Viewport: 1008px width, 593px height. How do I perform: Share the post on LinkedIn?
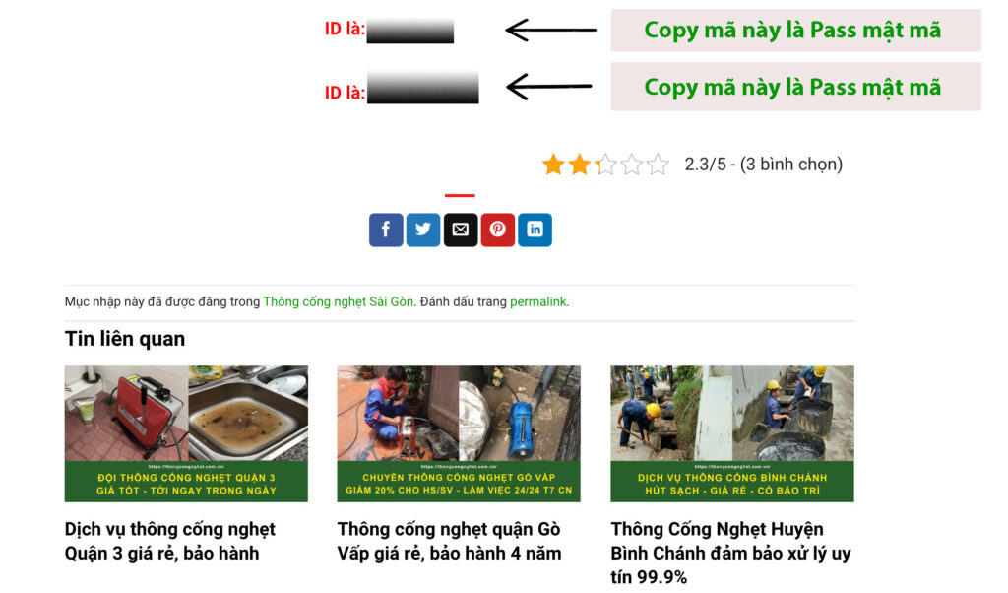point(535,230)
